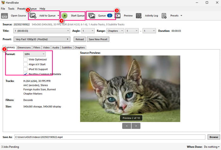The height and width of the screenshot is (150, 221).
Task: Click the green Start Queue play icon
Action: (x=65, y=16)
